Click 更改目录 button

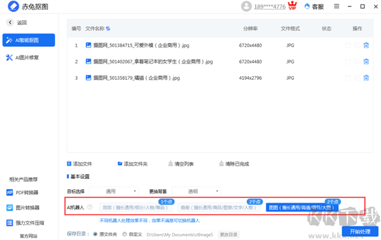(x=229, y=235)
